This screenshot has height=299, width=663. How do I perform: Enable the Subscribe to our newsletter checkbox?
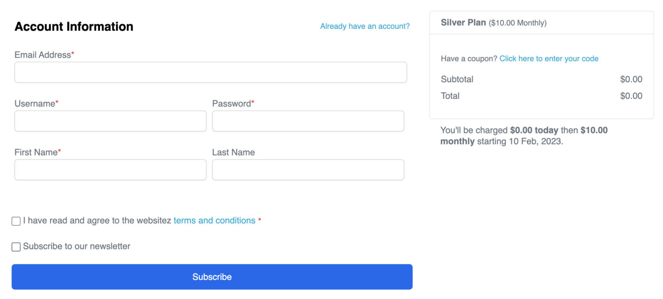tap(16, 246)
